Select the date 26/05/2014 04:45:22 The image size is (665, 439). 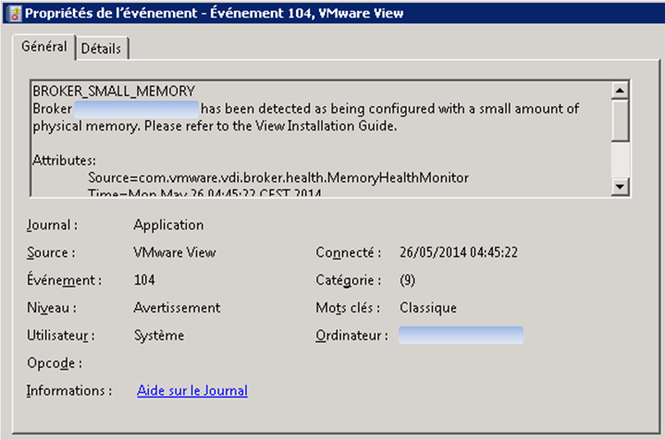(x=459, y=252)
